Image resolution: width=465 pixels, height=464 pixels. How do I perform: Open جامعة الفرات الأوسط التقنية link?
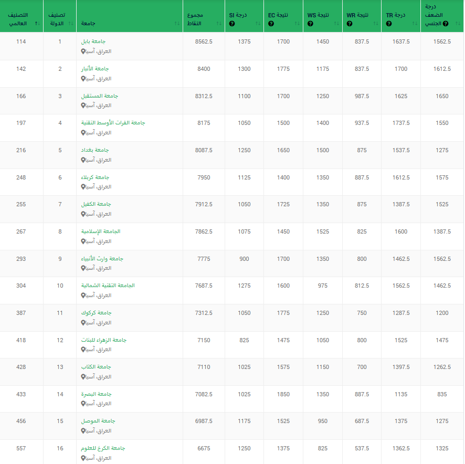click(x=113, y=123)
